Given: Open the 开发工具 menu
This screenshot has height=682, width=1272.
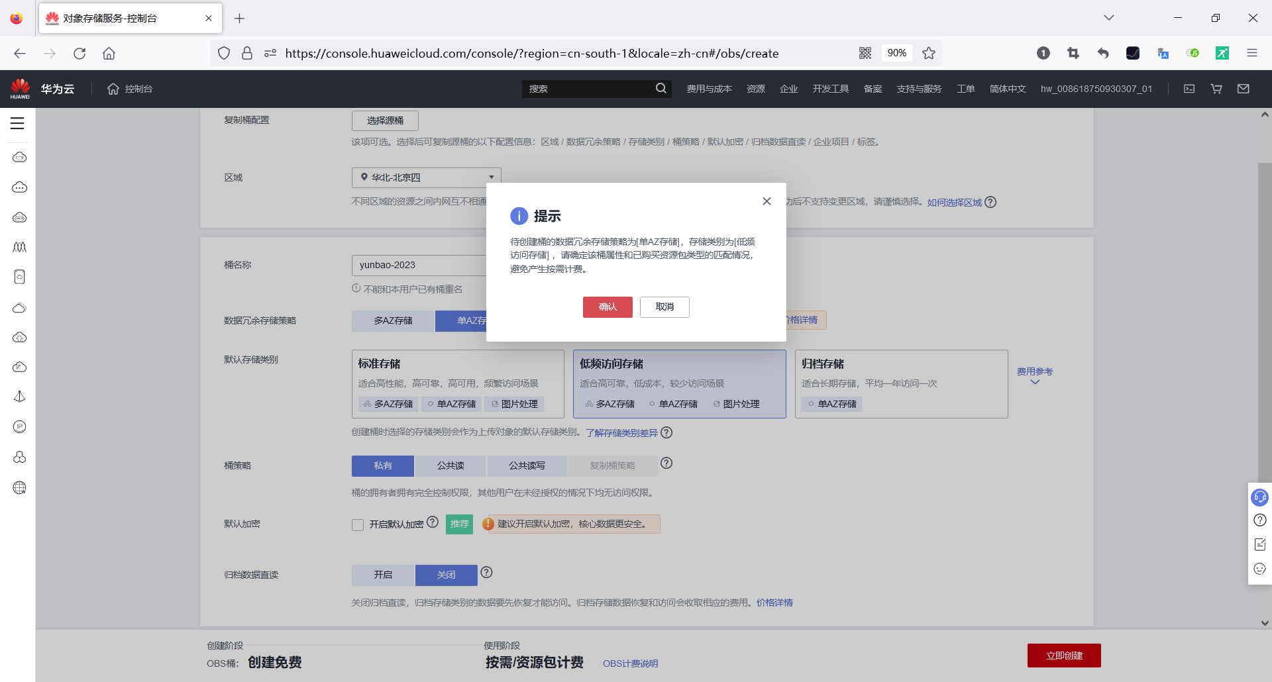Looking at the screenshot, I should pos(830,89).
